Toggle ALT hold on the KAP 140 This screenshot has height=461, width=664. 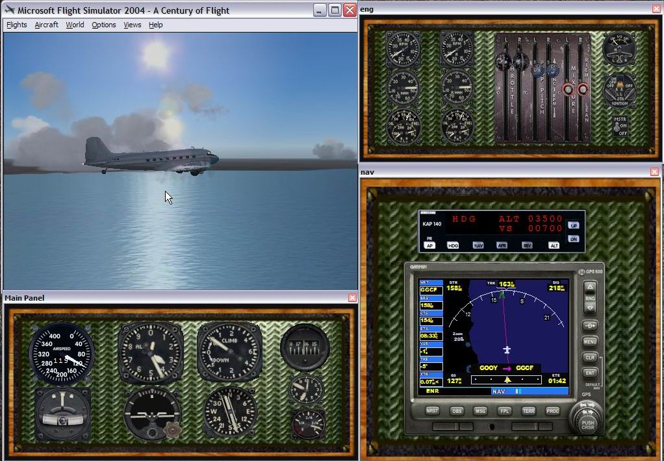[x=554, y=245]
